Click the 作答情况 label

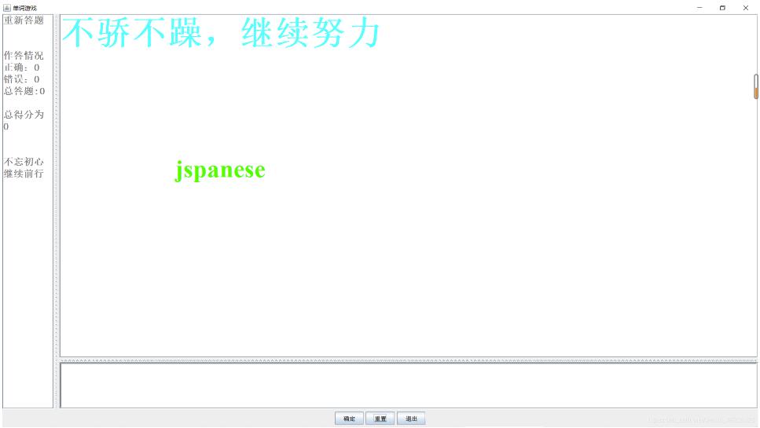(x=24, y=56)
